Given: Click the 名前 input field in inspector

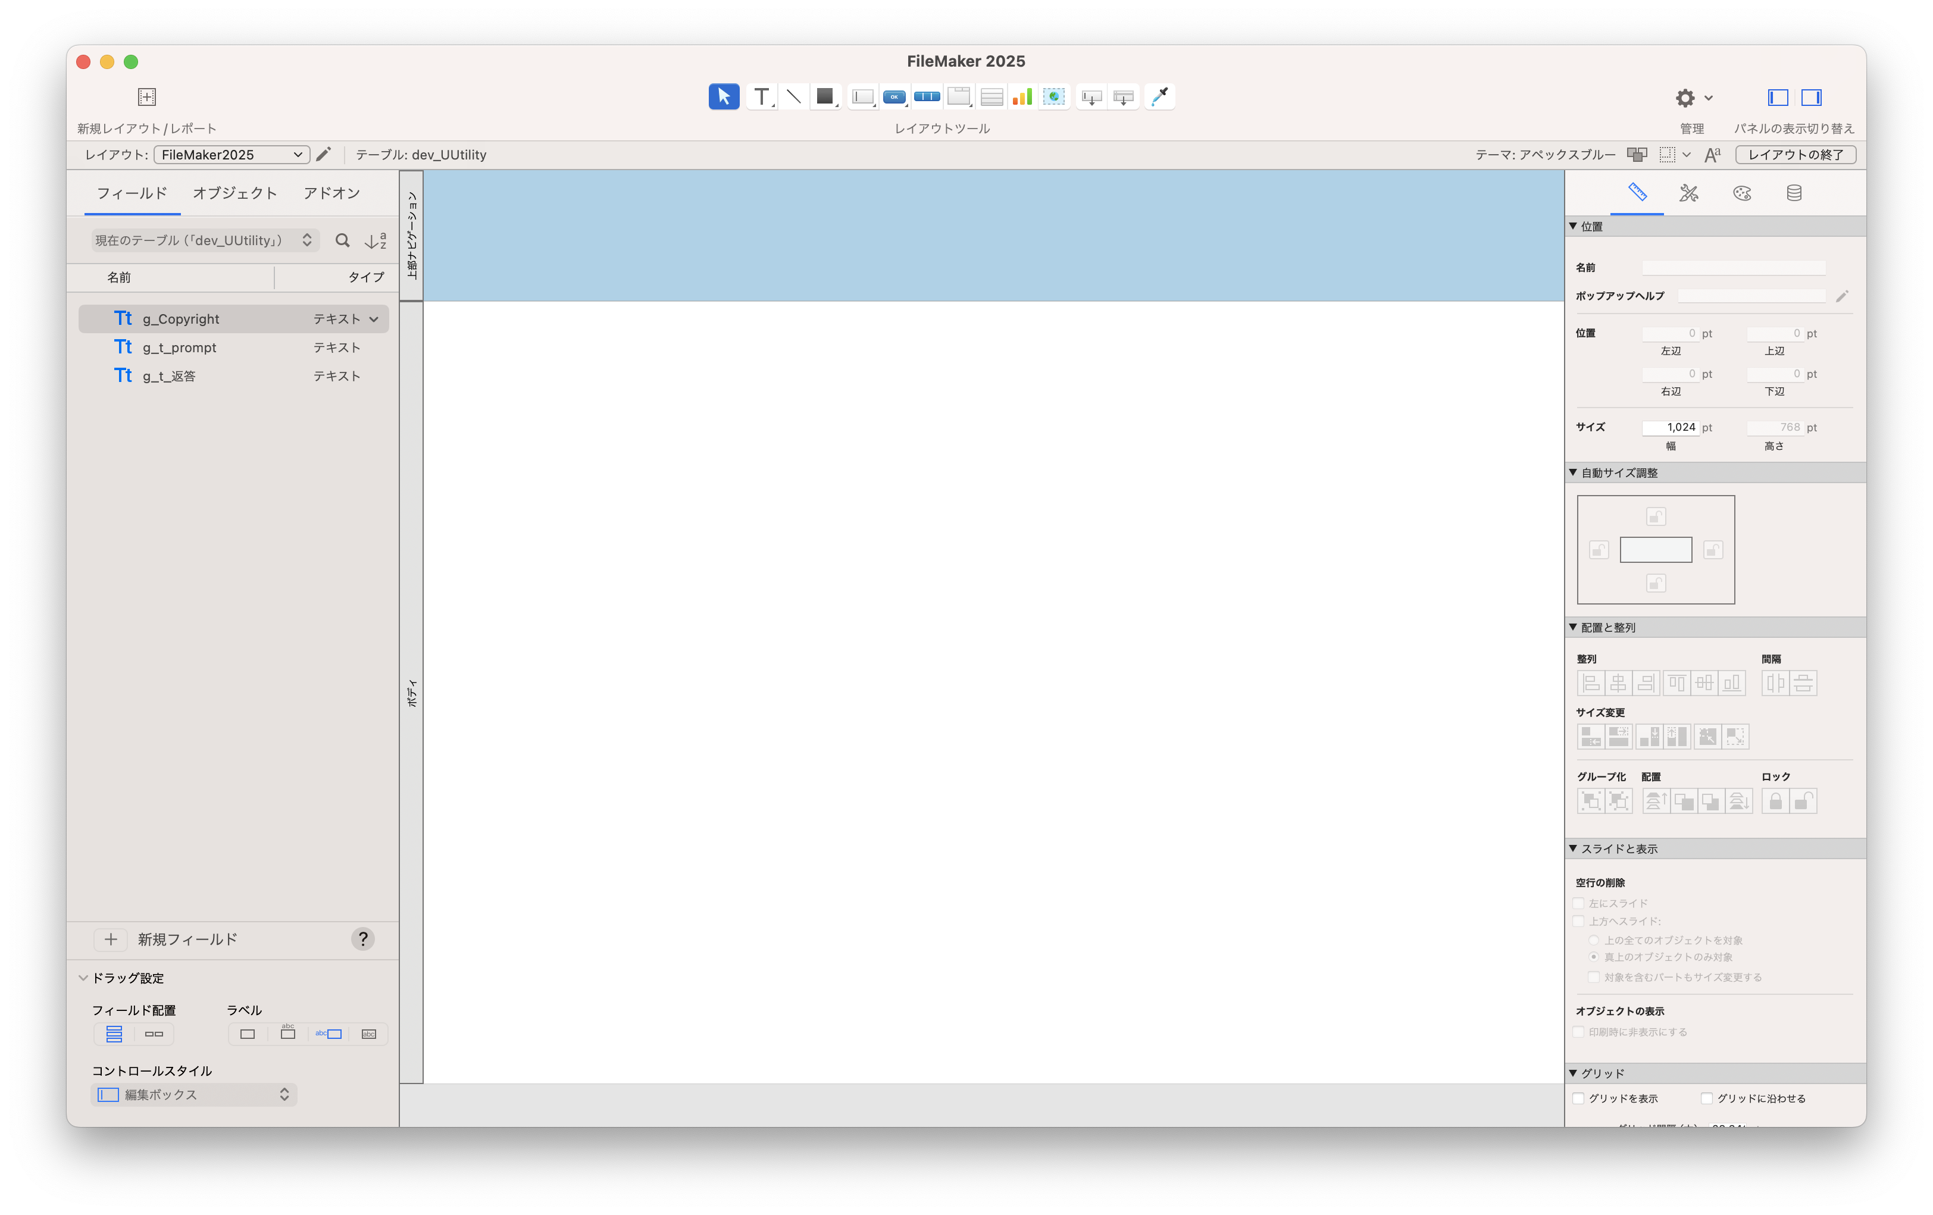Looking at the screenshot, I should tap(1733, 267).
